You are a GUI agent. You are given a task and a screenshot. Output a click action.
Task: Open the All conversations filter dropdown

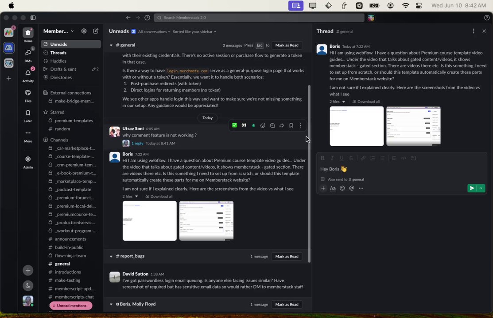[154, 32]
